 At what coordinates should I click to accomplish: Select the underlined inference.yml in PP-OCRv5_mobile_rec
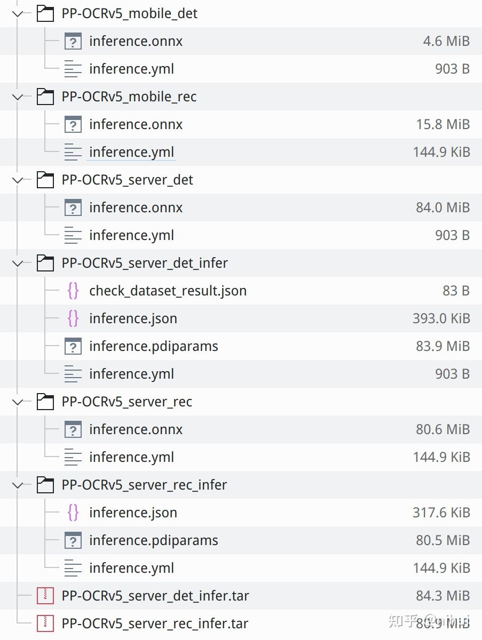click(131, 152)
